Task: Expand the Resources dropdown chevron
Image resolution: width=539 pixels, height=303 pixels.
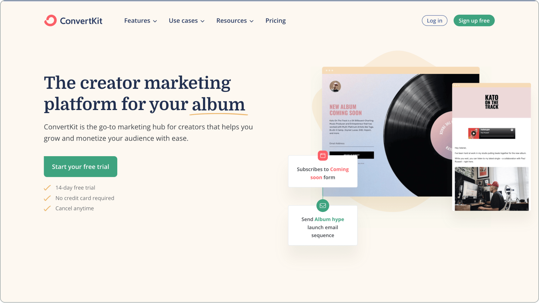Action: [x=252, y=21]
